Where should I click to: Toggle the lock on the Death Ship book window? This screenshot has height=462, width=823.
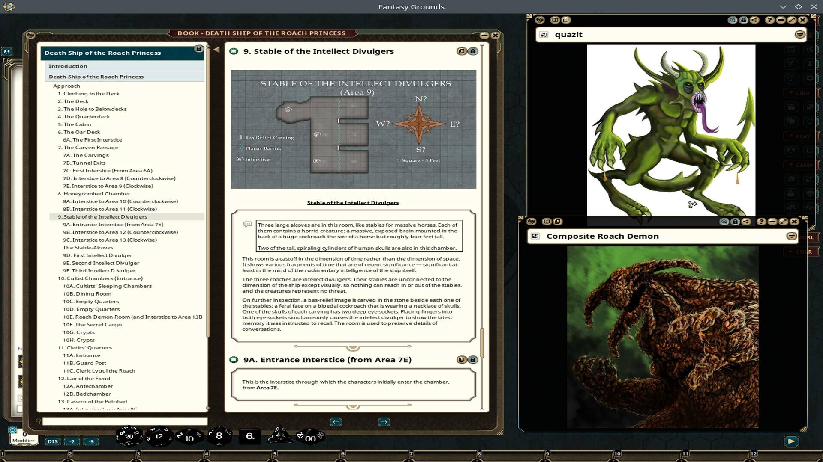[x=198, y=49]
